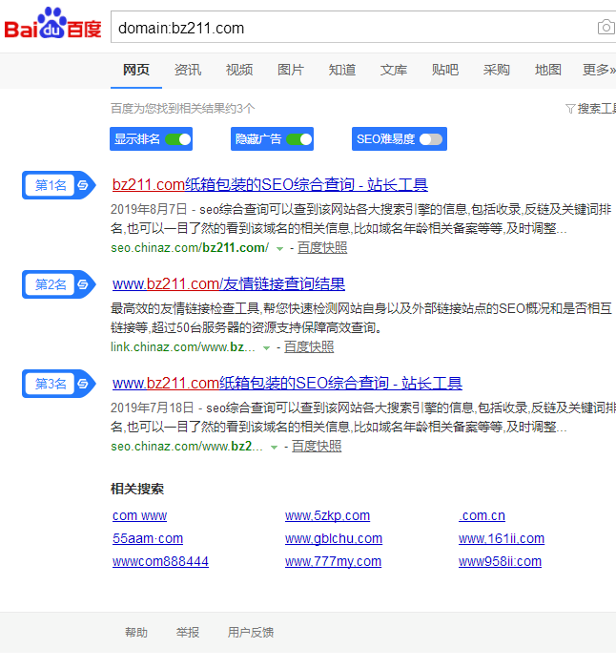Click the 百度为您找到相关结果约3个 text

pyautogui.click(x=183, y=109)
